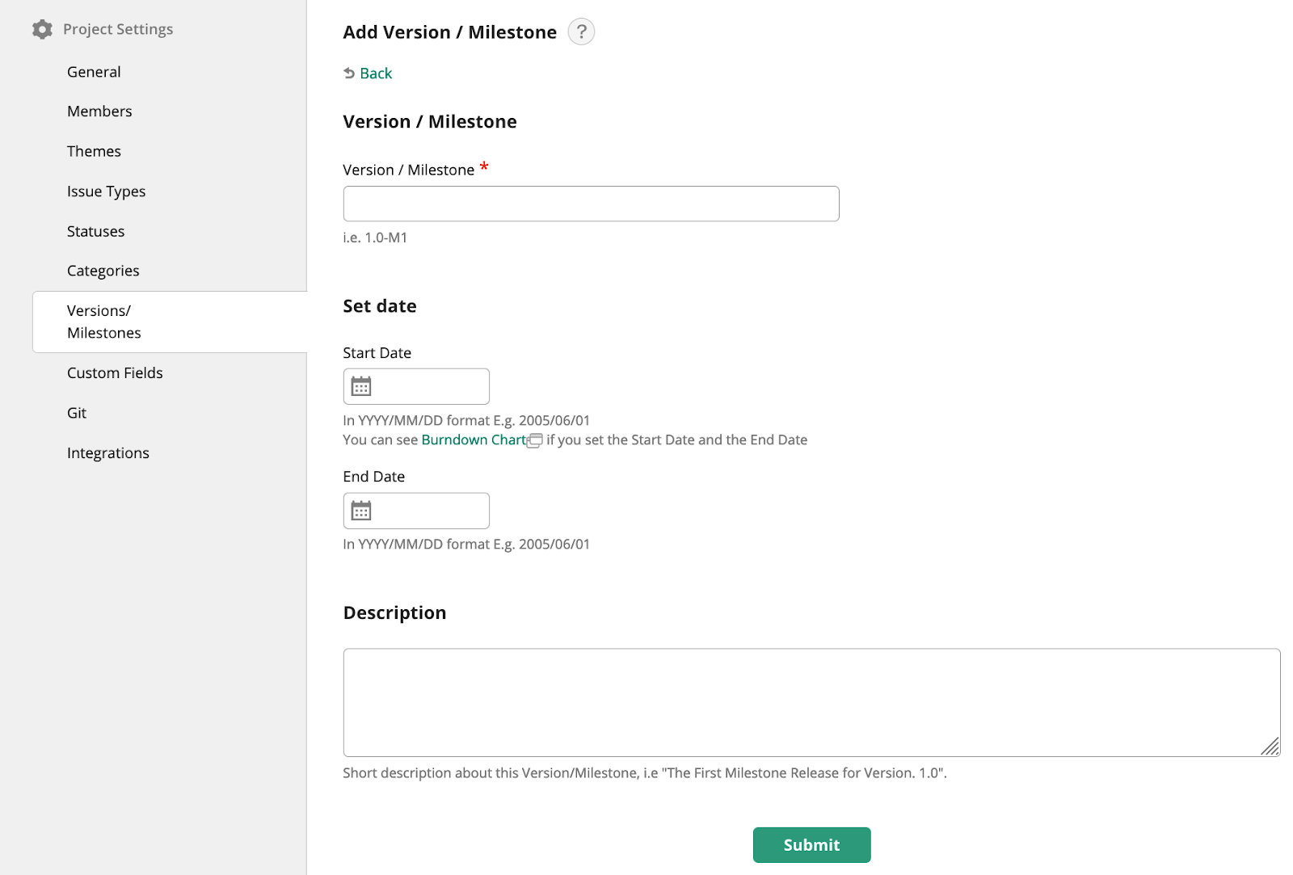Open Integrations settings page
1293x875 pixels.
107,453
